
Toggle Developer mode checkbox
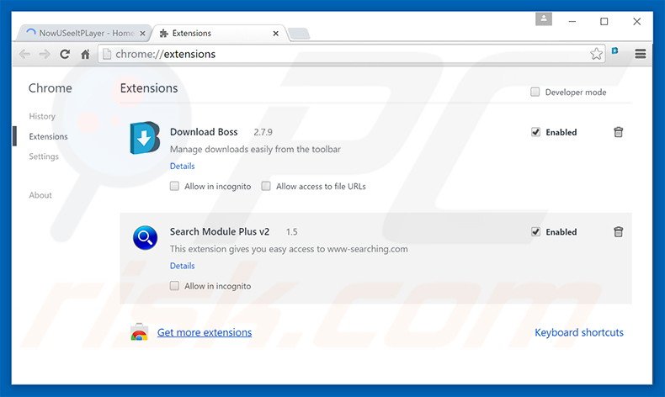coord(535,92)
